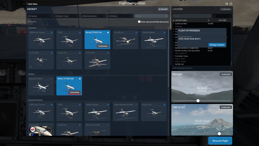
Task: Favorite the Cessna Skyhawk (G1000)
Action: click(x=136, y=105)
